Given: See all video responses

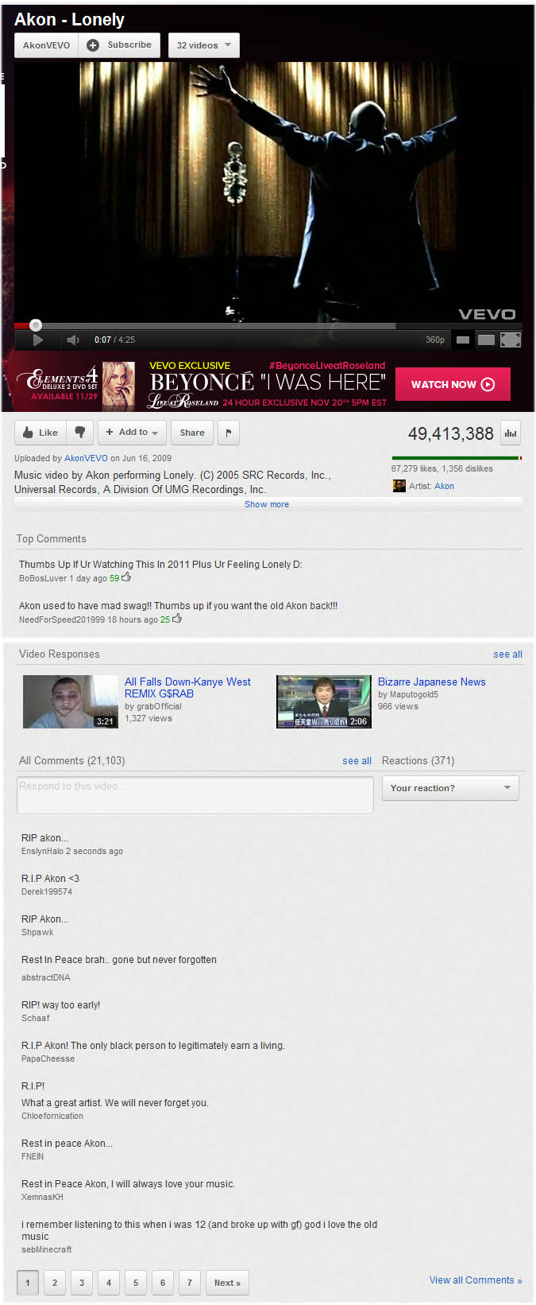Looking at the screenshot, I should (507, 654).
